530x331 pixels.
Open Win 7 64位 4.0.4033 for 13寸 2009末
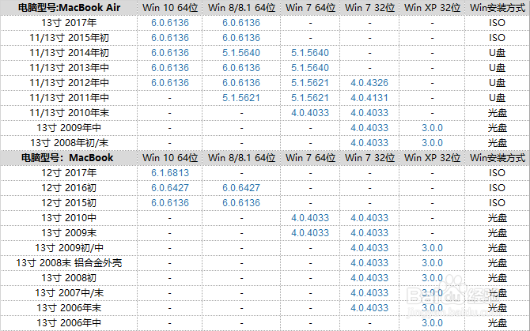pos(310,233)
